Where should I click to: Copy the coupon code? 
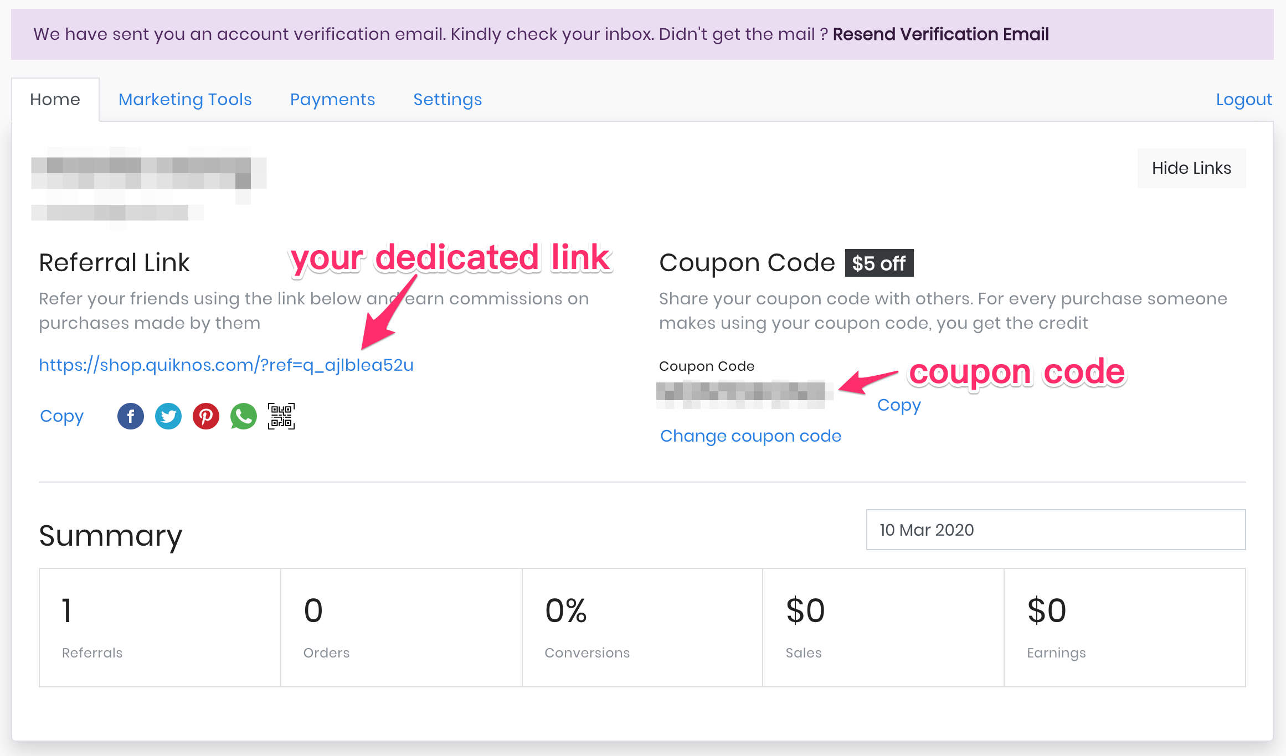(899, 405)
